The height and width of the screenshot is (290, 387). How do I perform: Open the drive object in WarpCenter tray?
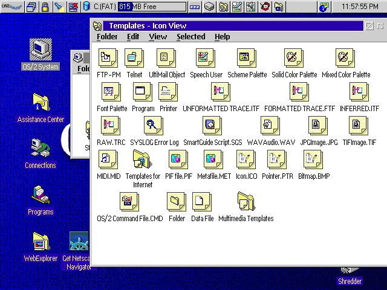209,7
